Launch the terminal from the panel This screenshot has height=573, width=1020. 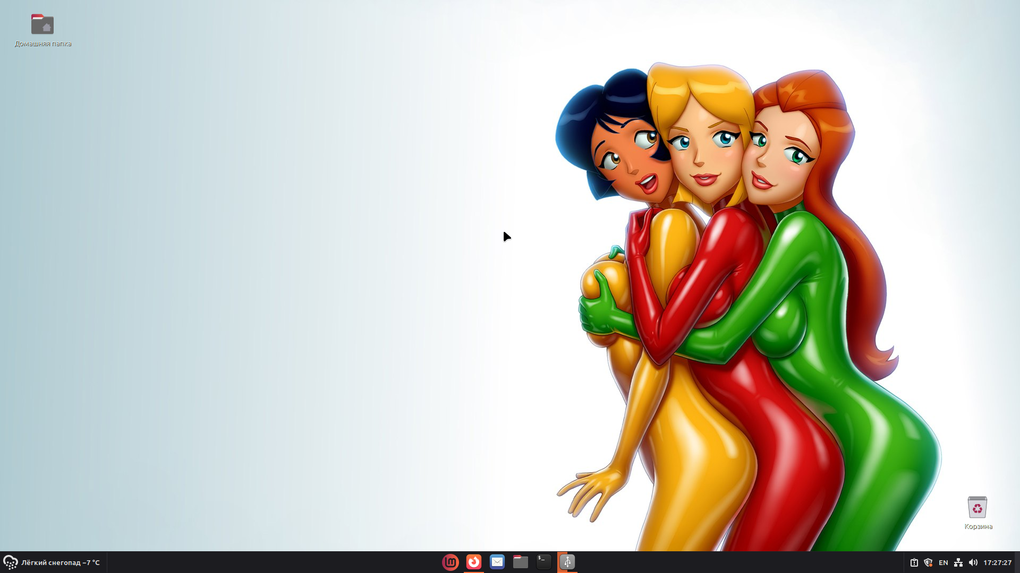(543, 562)
